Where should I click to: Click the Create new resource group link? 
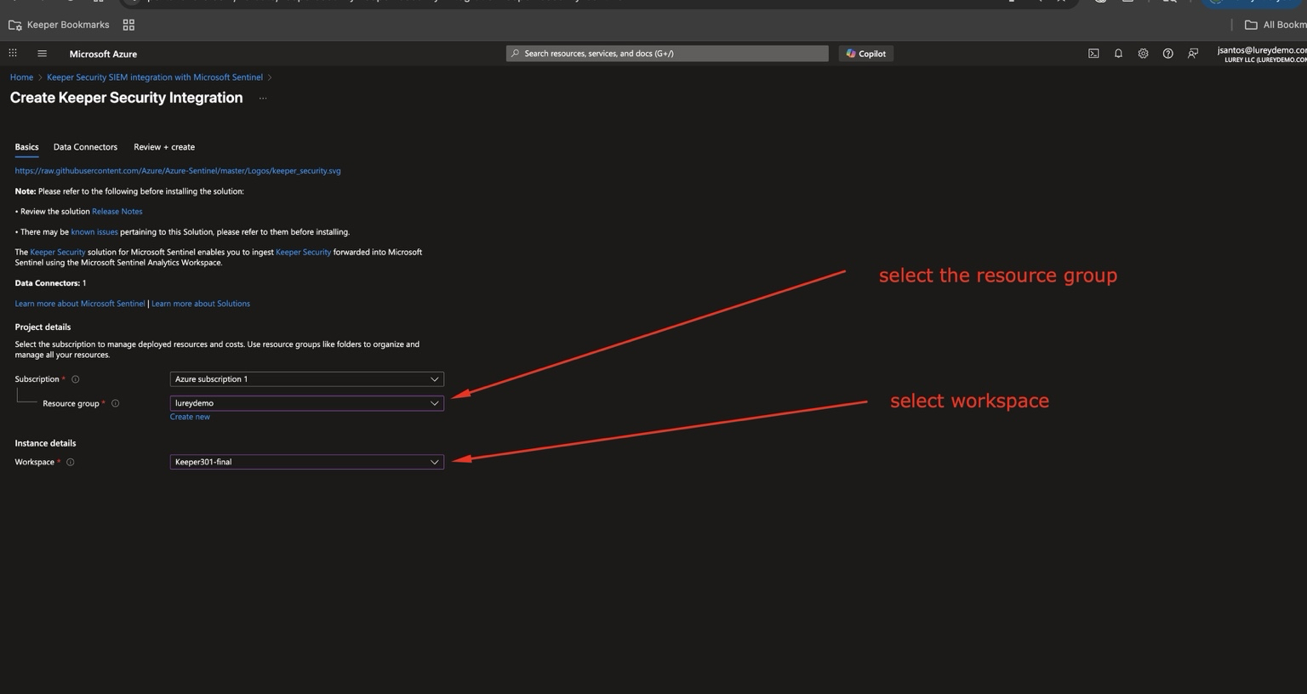point(190,417)
